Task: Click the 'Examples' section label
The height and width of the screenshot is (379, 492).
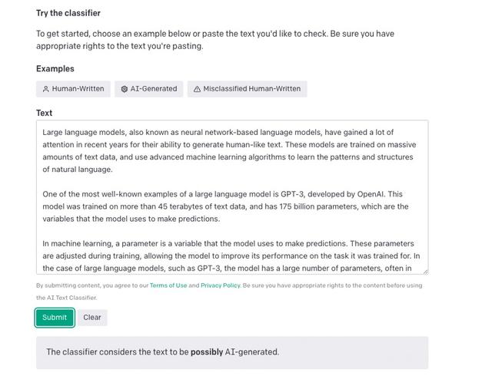Action: point(55,68)
